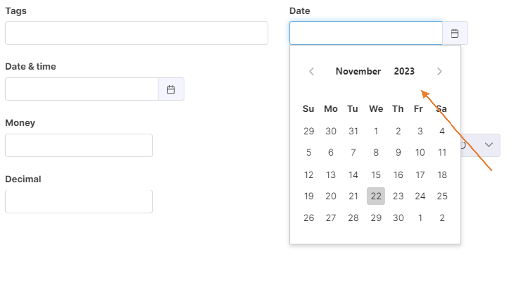Select the 2023 year label
This screenshot has height=285, width=516.
tap(404, 71)
